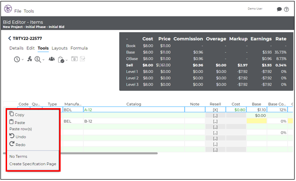Switch to the Edit tab
Viewport: 296px width, 181px height.
coord(31,48)
